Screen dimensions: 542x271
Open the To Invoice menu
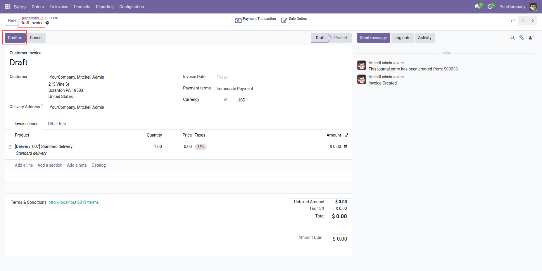point(59,7)
